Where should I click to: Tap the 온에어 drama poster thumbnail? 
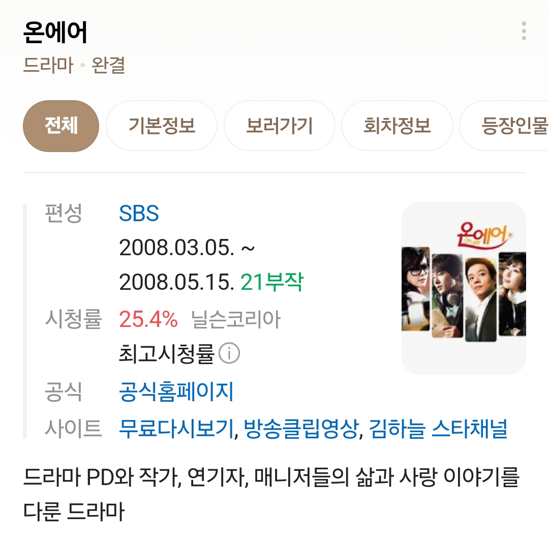point(464,288)
